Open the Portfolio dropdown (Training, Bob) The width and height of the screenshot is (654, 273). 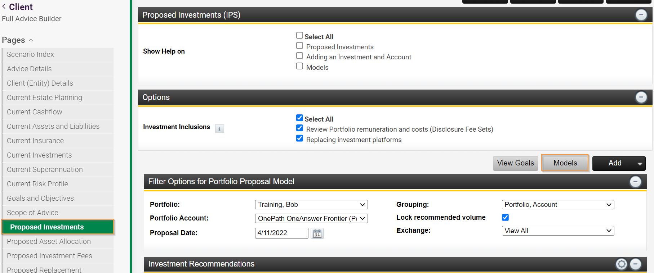pyautogui.click(x=311, y=205)
